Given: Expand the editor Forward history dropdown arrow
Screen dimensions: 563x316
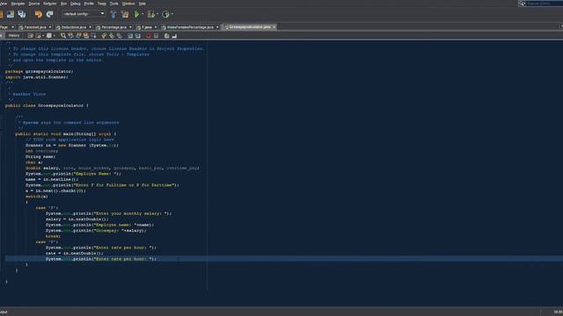Looking at the screenshot, I should 55,35.
